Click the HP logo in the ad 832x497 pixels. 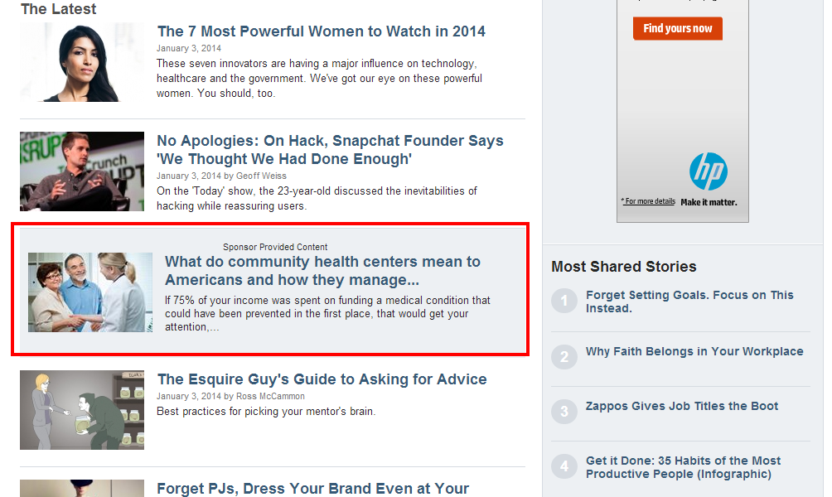pos(709,171)
